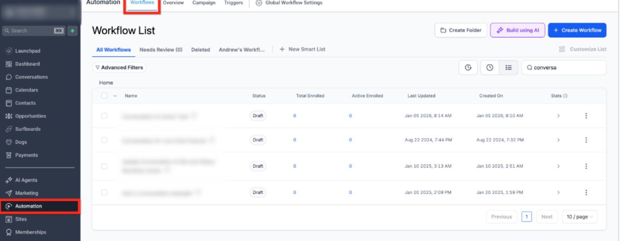Open Memberships in the sidebar
The image size is (620, 241).
click(26, 232)
